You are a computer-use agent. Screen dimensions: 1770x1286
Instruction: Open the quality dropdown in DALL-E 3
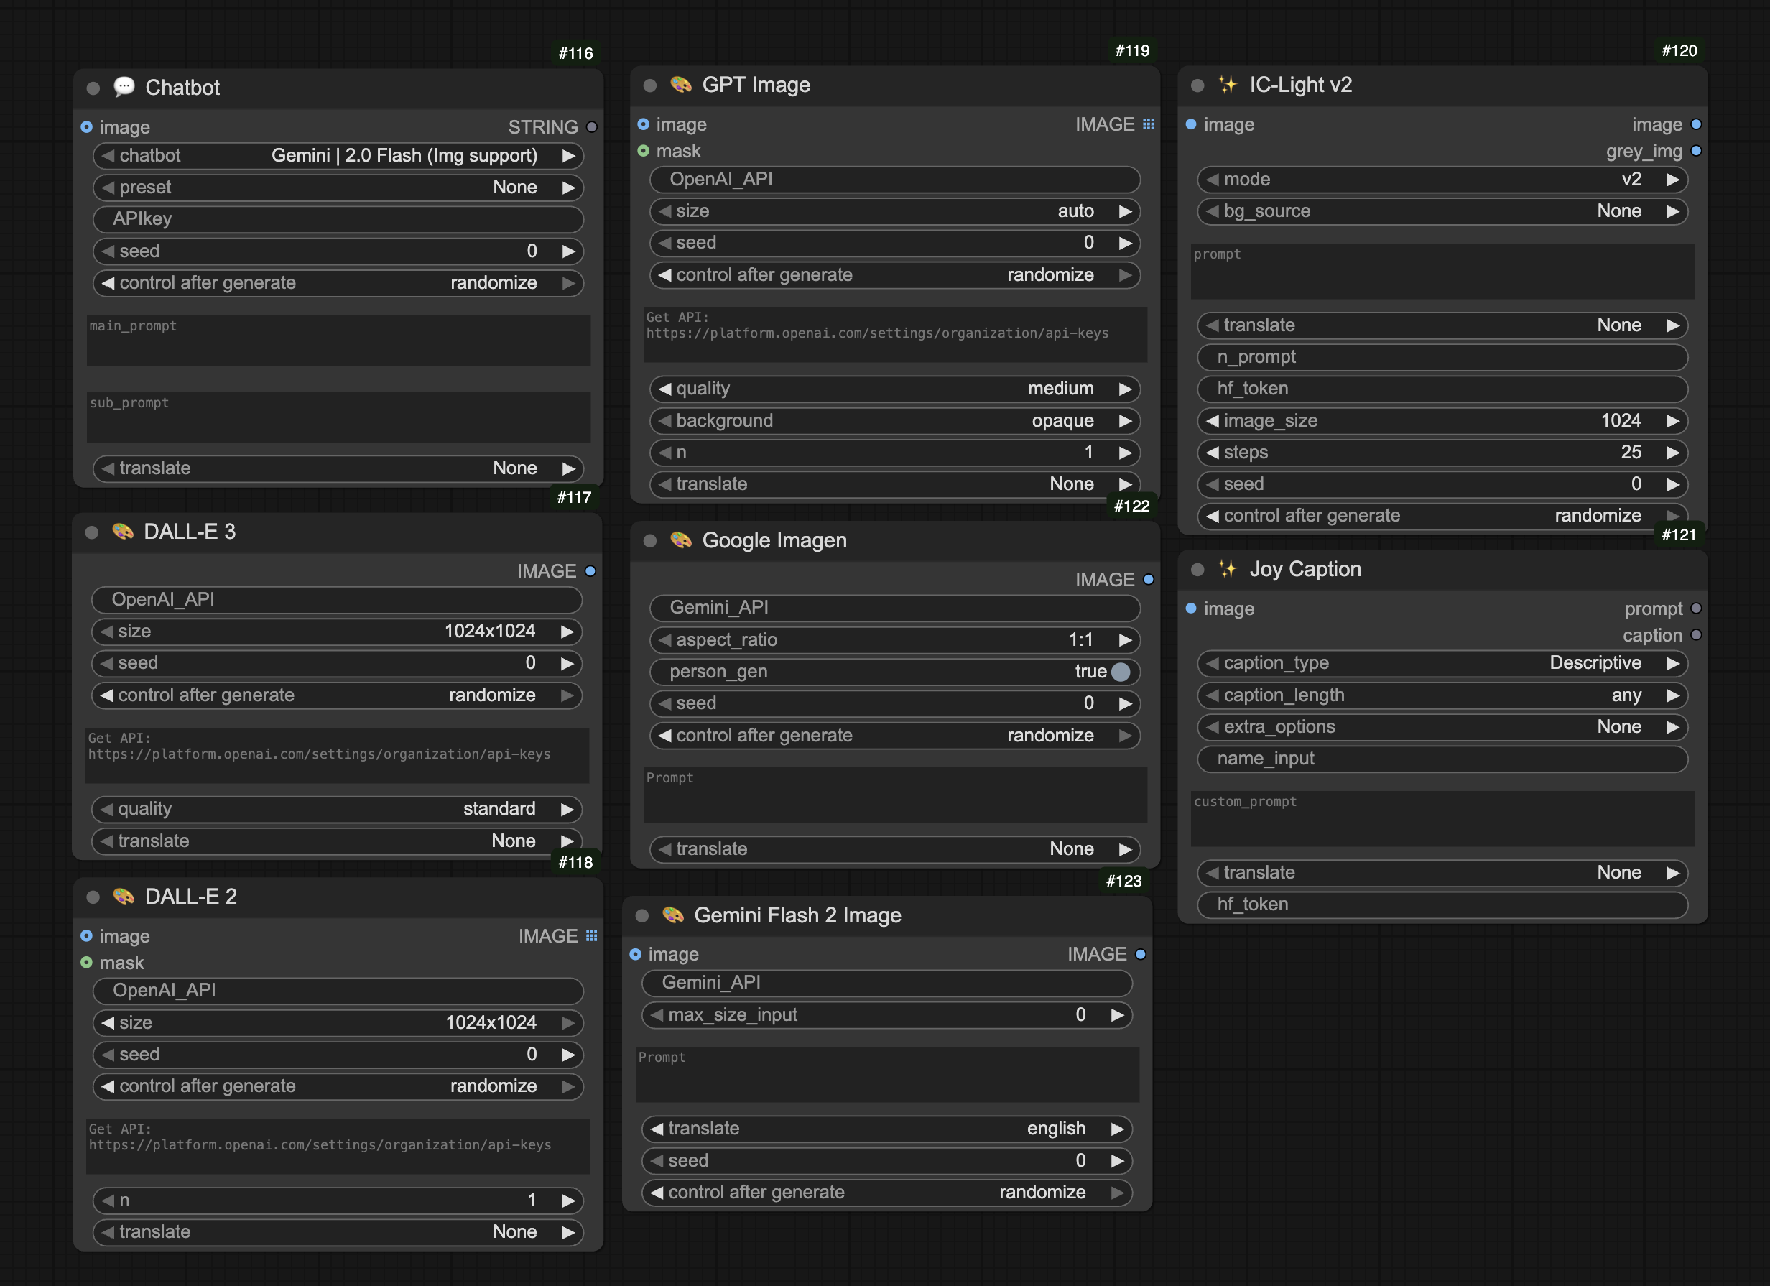tap(336, 809)
